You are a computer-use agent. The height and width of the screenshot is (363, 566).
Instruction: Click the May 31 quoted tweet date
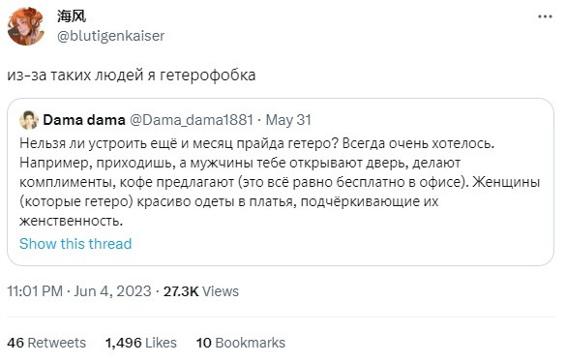click(288, 120)
